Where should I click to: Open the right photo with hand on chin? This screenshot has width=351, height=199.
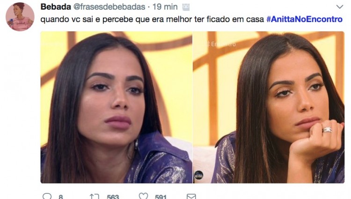(269, 107)
